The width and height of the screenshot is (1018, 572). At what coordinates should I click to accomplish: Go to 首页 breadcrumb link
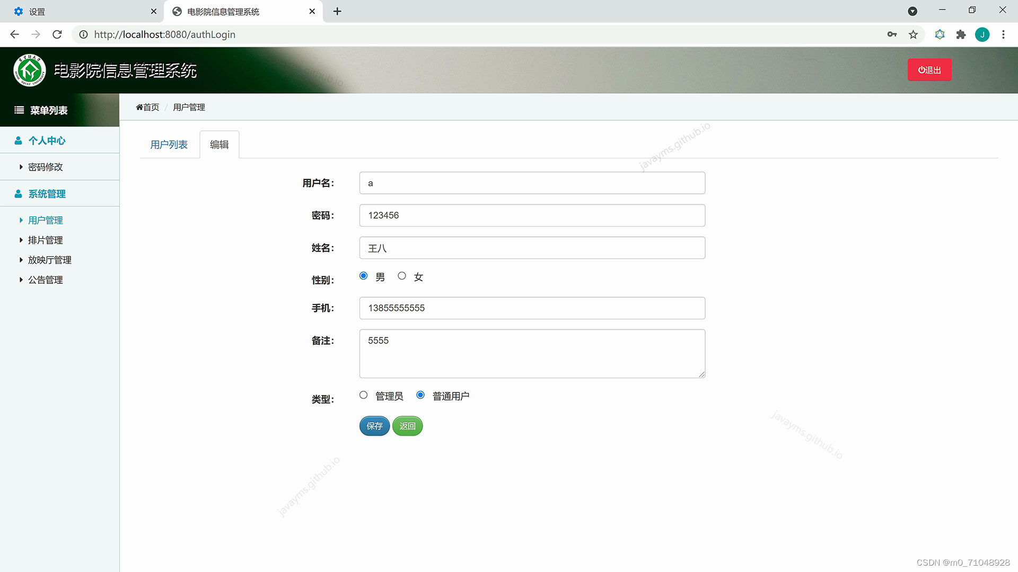[x=151, y=107]
